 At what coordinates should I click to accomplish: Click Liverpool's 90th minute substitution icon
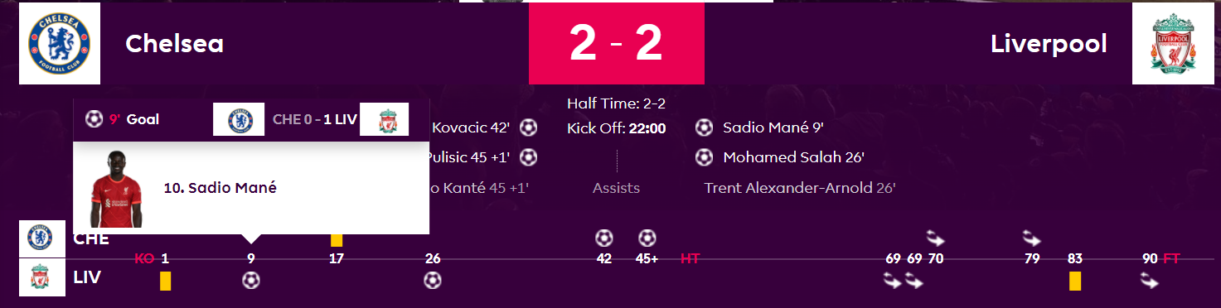[1150, 282]
